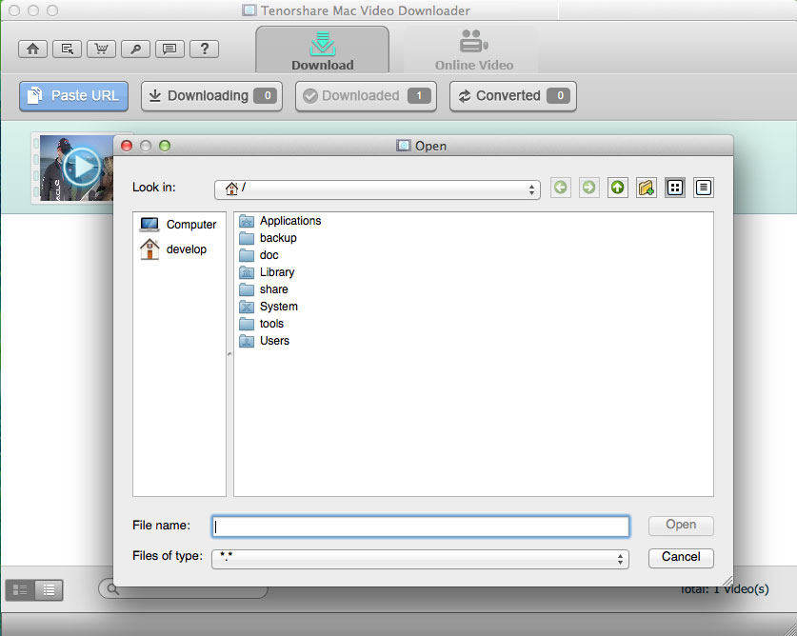Select the Applications folder

click(x=280, y=221)
